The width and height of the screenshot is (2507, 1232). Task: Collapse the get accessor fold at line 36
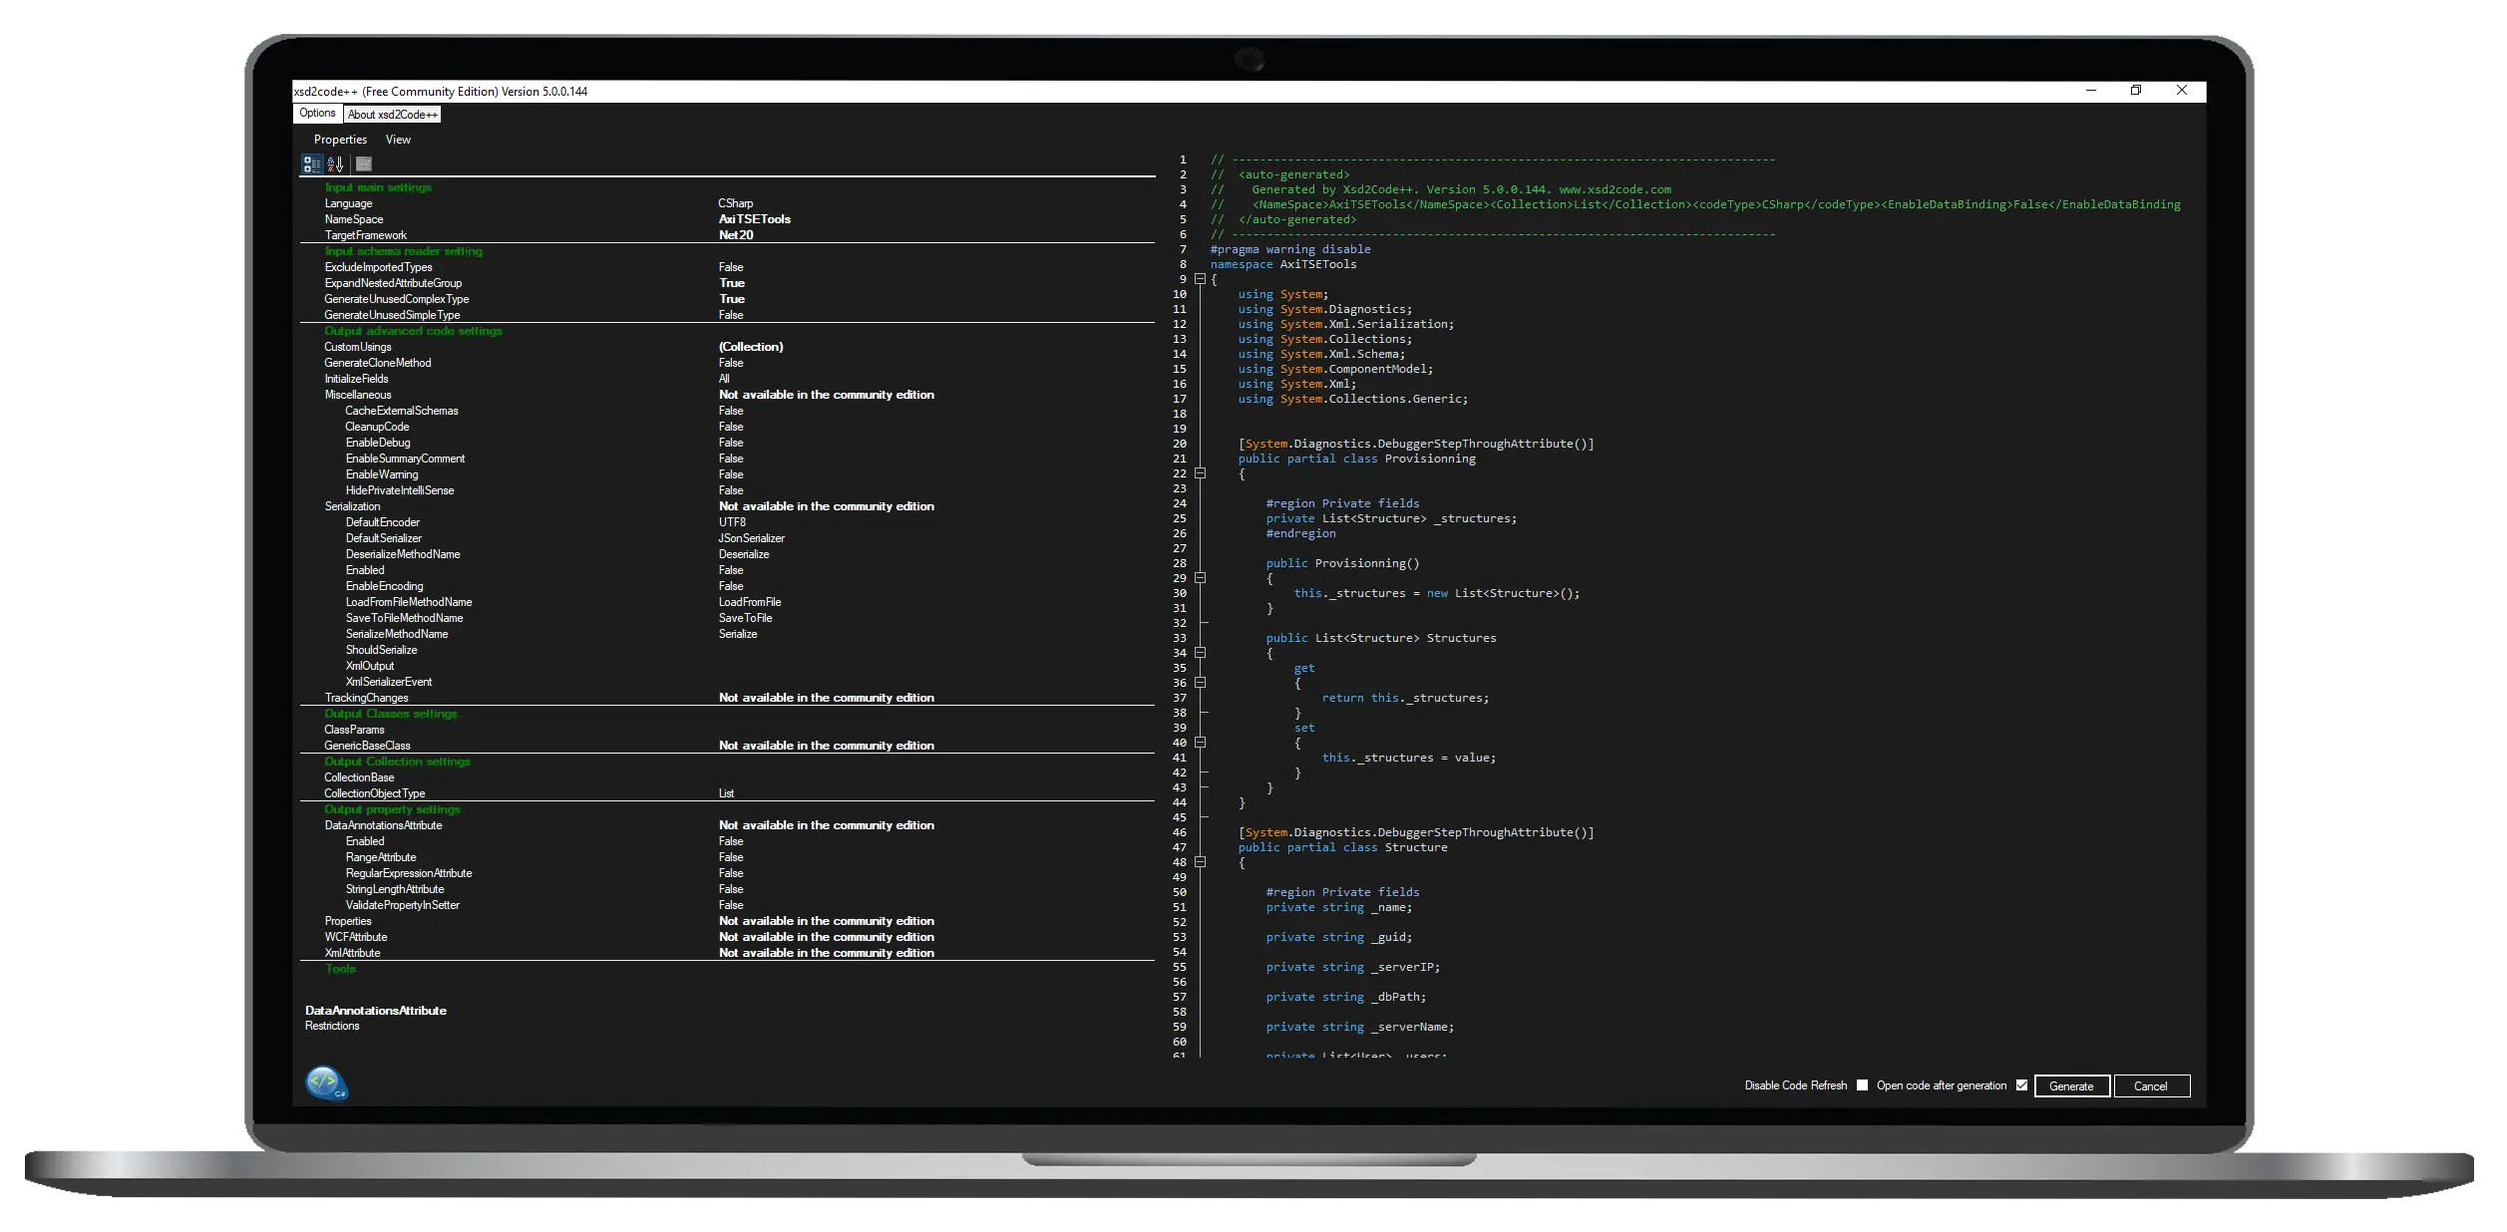[x=1201, y=683]
